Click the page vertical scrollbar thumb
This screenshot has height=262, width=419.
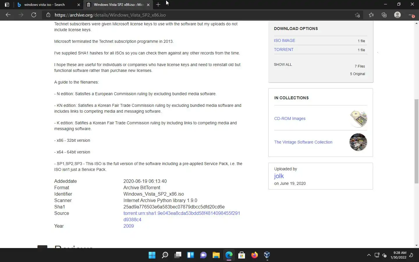coord(416,141)
